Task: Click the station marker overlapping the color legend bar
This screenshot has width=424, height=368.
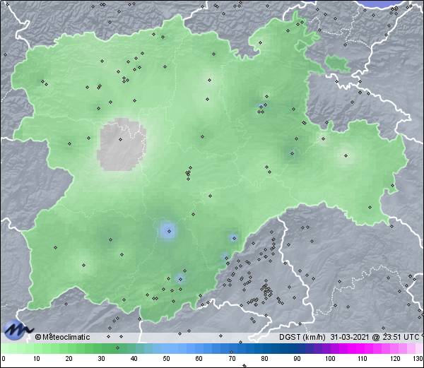Action: (x=117, y=348)
